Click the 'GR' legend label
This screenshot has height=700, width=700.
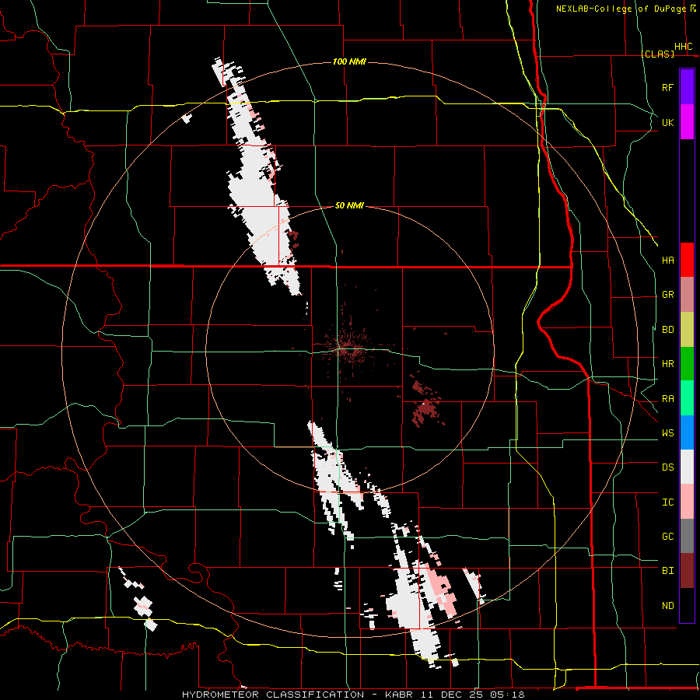click(667, 295)
